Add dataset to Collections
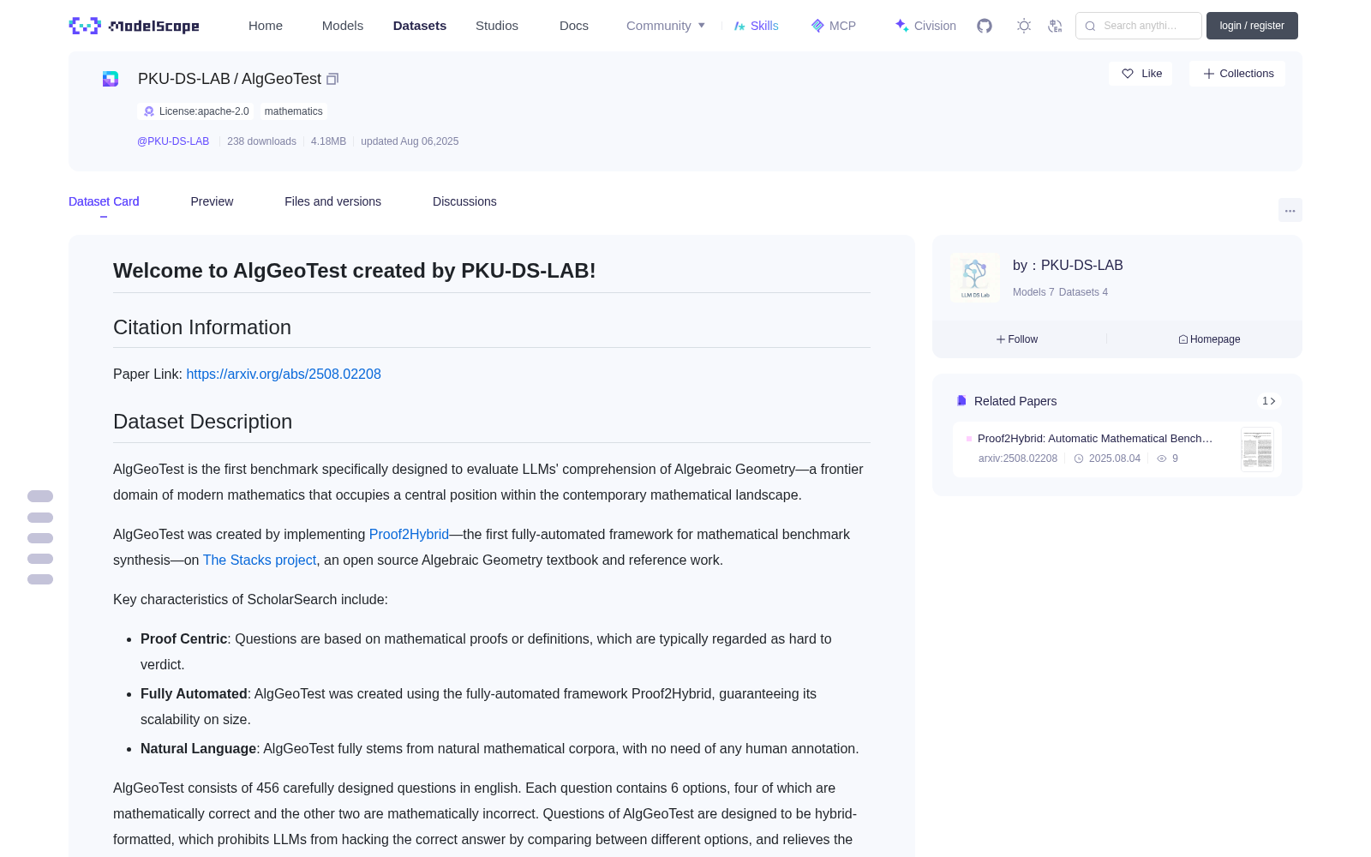1371x857 pixels. pyautogui.click(x=1237, y=74)
